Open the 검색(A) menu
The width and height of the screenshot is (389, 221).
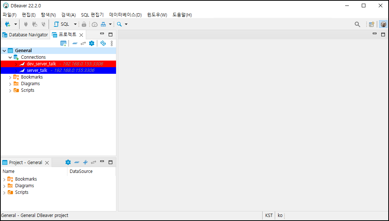pos(69,15)
